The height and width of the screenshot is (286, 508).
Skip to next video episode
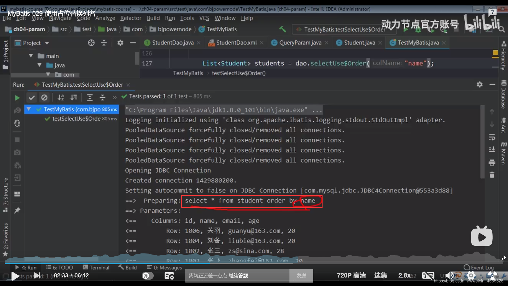[x=37, y=276]
